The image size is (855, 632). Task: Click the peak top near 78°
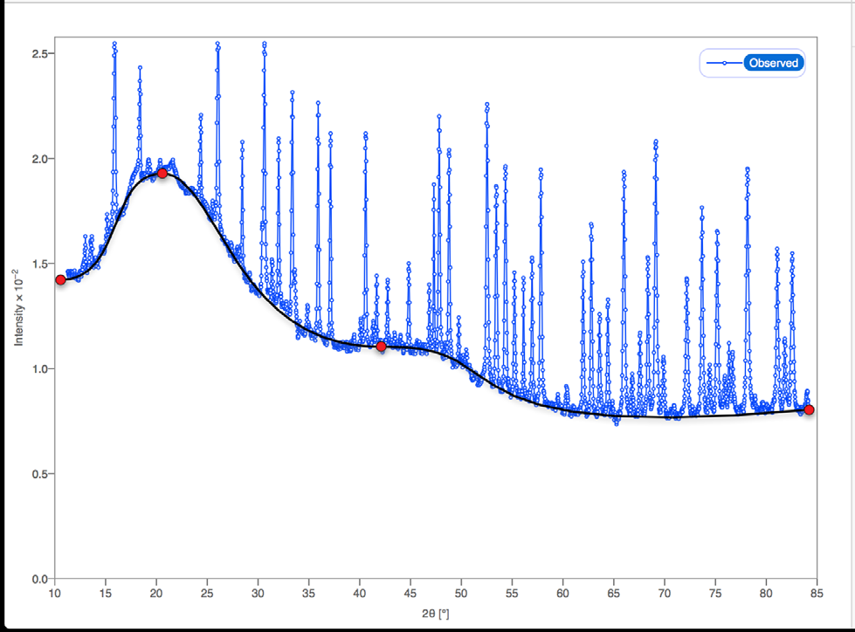[747, 169]
